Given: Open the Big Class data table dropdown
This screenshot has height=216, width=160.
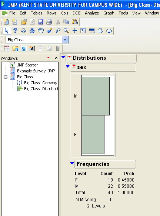Looking at the screenshot, I should point(65,40).
